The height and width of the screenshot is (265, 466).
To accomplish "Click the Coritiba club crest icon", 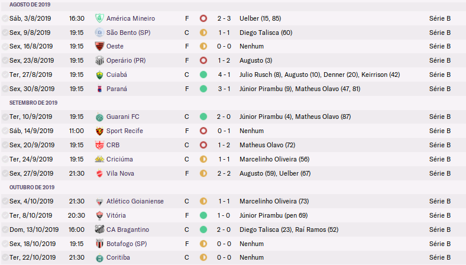I will pos(99,258).
